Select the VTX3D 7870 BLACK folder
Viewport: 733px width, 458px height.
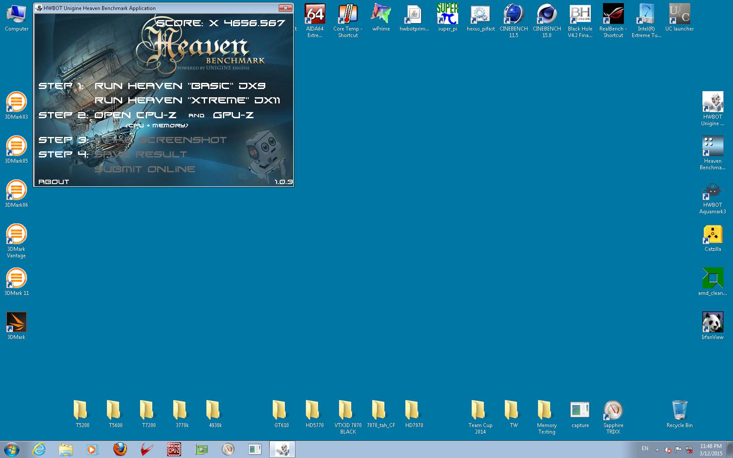point(348,417)
